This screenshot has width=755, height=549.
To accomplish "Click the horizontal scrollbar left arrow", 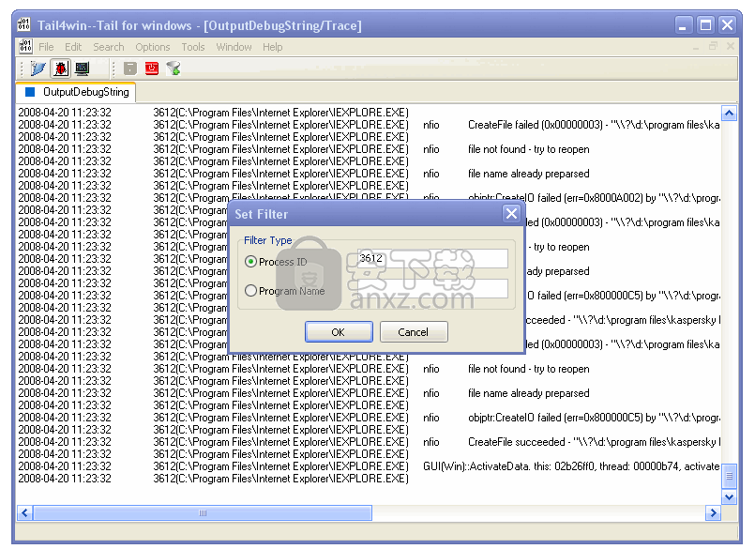I will pos(25,512).
